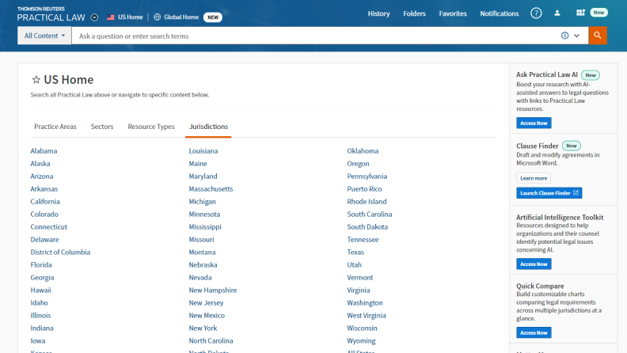This screenshot has height=353, width=627.
Task: Click the Global Home globe icon
Action: click(x=157, y=17)
